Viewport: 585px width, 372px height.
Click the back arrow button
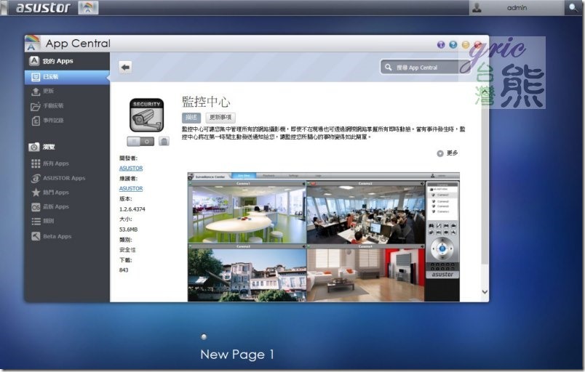click(x=125, y=68)
